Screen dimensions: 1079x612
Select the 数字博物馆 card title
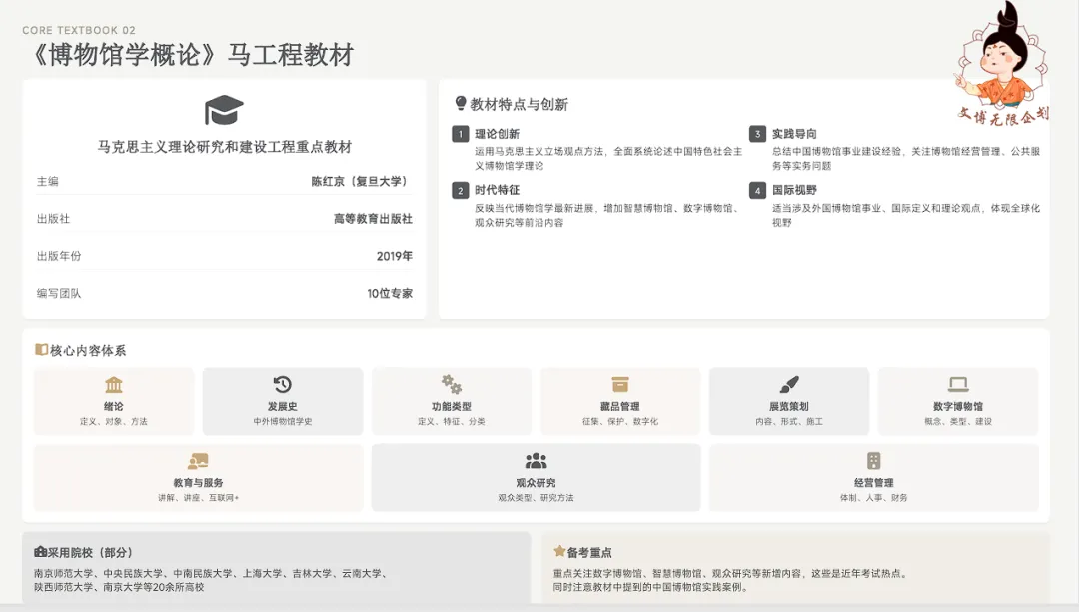click(958, 406)
